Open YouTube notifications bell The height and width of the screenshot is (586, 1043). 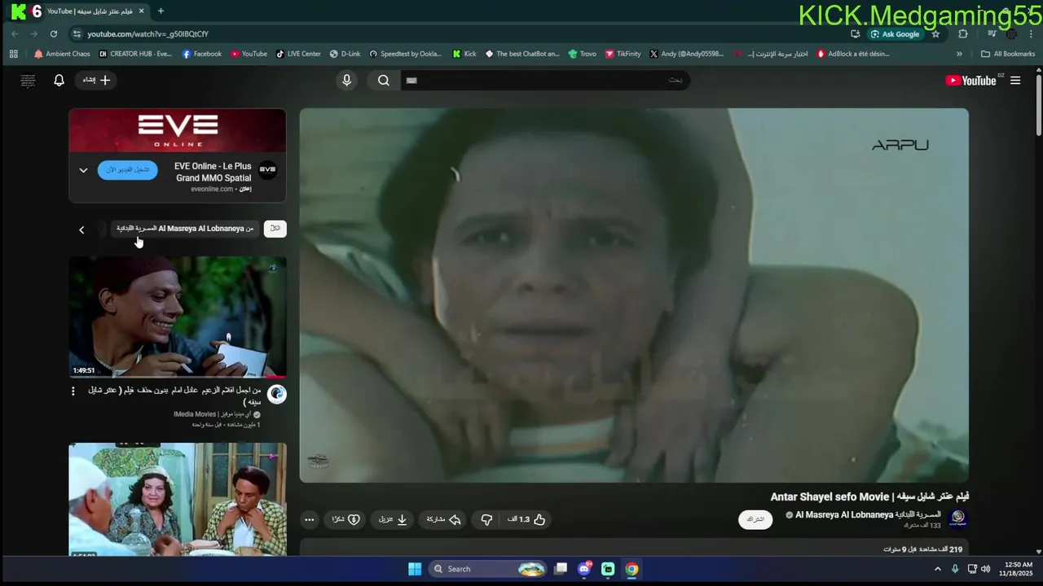click(x=59, y=80)
